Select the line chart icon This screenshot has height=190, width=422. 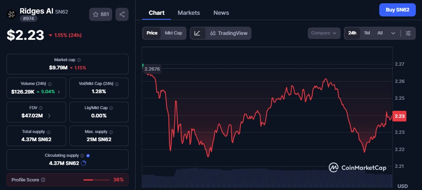click(x=197, y=33)
